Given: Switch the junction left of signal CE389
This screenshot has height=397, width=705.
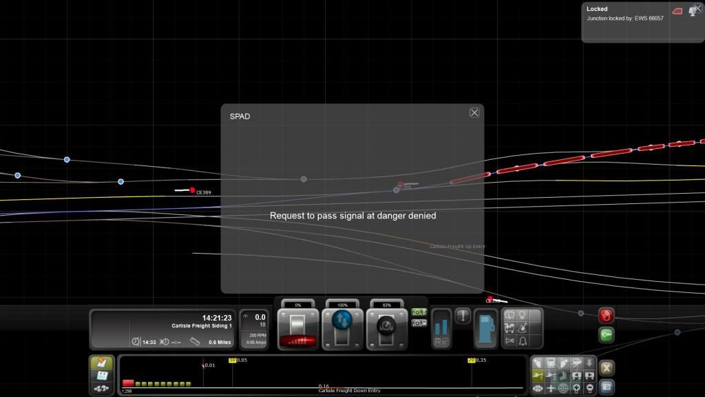Looking at the screenshot, I should 120,182.
